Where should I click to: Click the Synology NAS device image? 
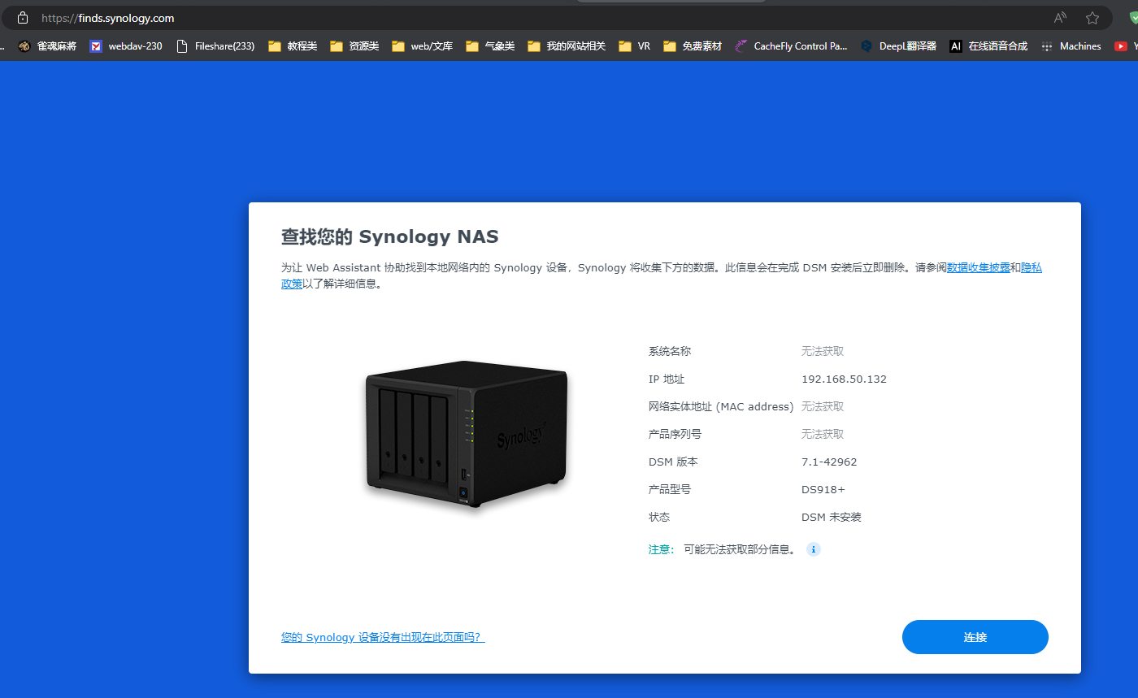click(466, 435)
